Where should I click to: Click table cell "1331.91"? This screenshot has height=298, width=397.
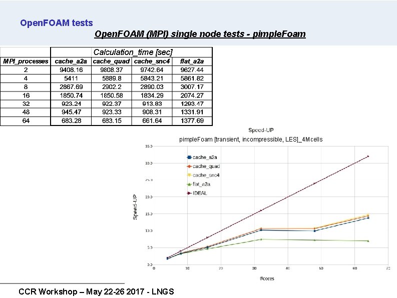[192, 112]
